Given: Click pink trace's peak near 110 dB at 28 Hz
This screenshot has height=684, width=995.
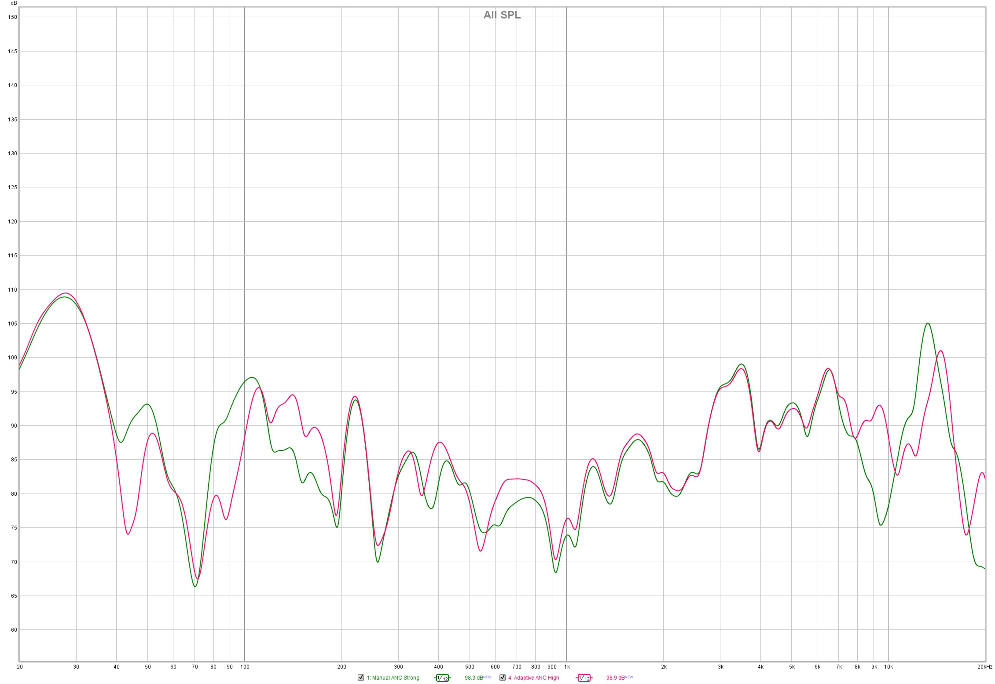Looking at the screenshot, I should [x=65, y=293].
